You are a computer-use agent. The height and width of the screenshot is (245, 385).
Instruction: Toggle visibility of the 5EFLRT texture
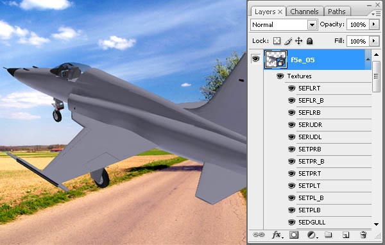tap(291, 89)
